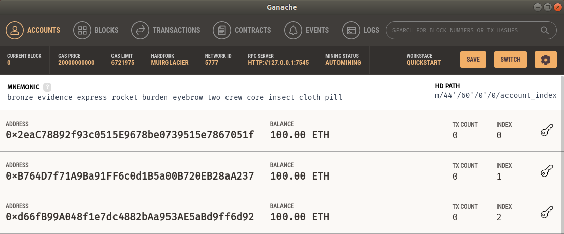Click the 100.00 ETH balance of index 0

pyautogui.click(x=300, y=135)
